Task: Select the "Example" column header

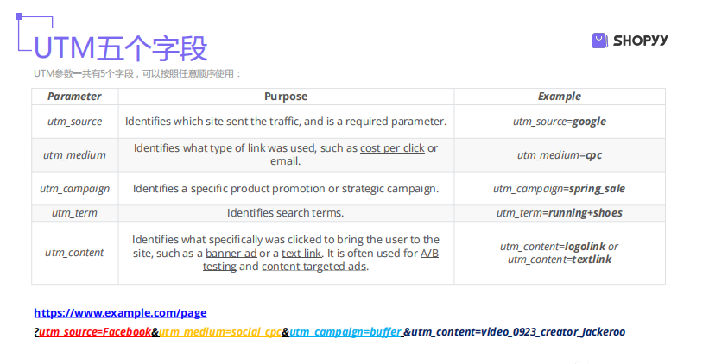Action: (x=559, y=97)
